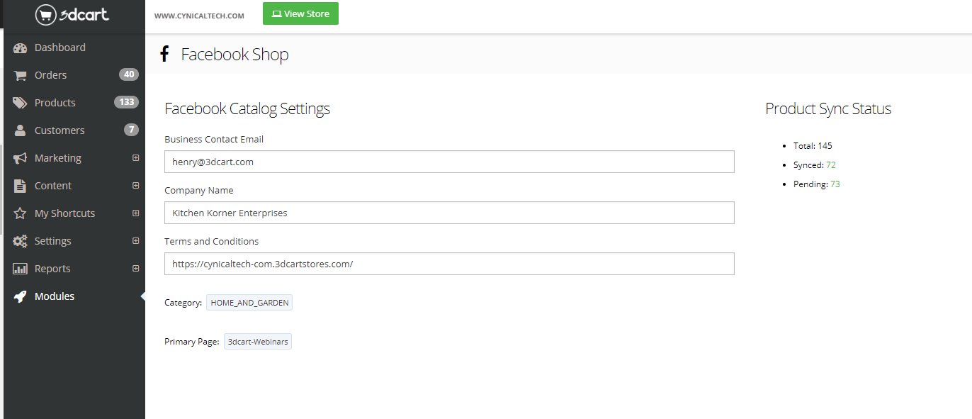Viewport: 972px width, 419px height.
Task: Click the My Shortcuts star icon
Action: tap(20, 213)
